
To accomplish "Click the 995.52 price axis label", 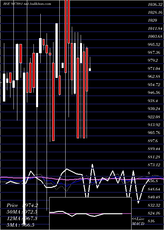I will click(x=154, y=45).
